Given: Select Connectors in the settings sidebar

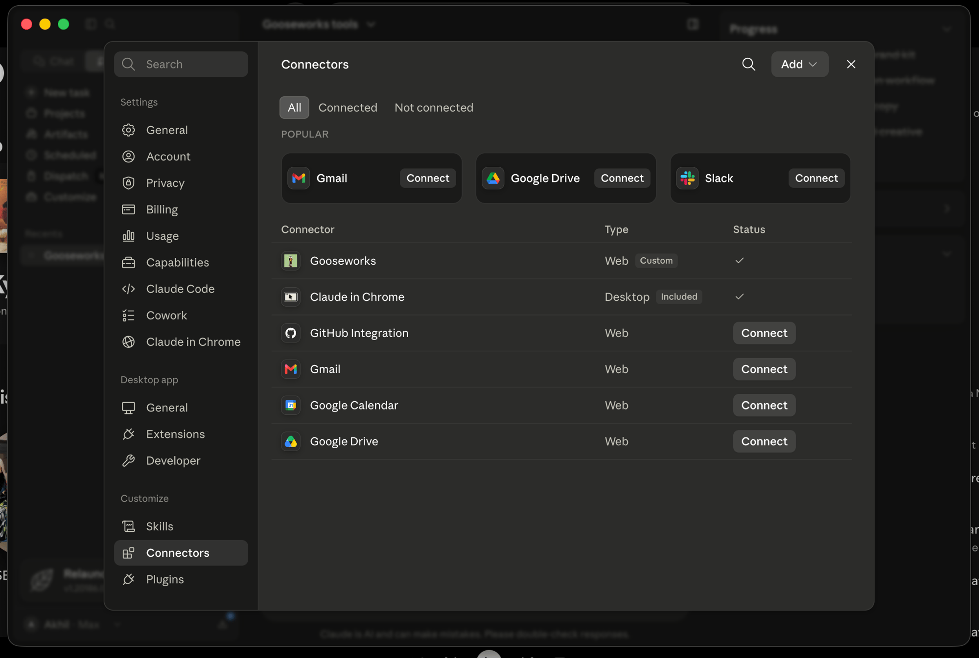Looking at the screenshot, I should point(181,553).
